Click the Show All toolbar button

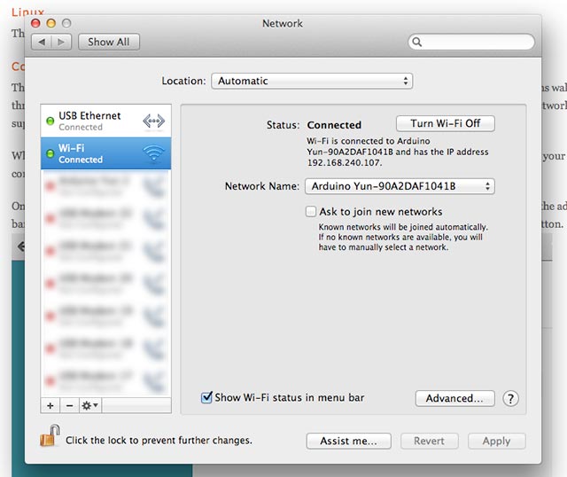point(109,42)
